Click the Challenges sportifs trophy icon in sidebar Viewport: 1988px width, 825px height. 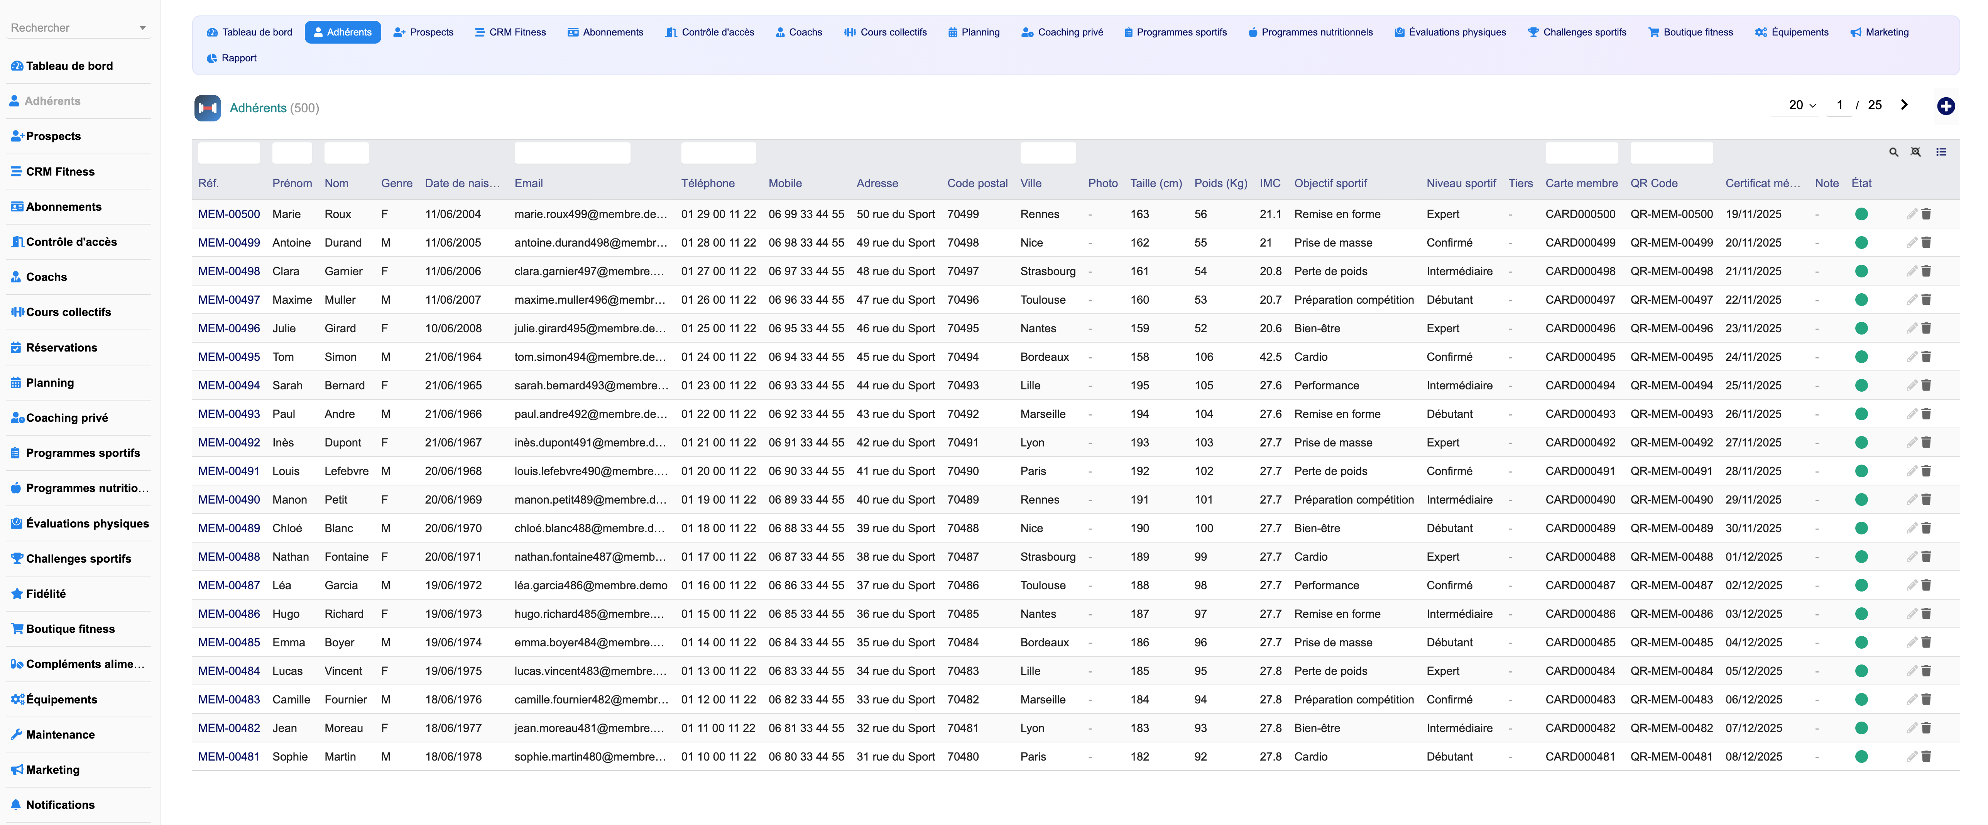16,558
